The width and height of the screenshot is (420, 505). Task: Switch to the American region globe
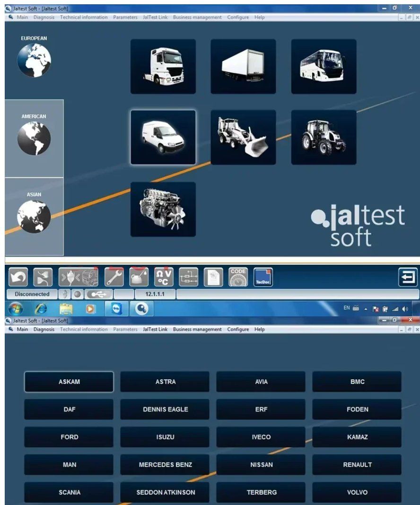34,138
